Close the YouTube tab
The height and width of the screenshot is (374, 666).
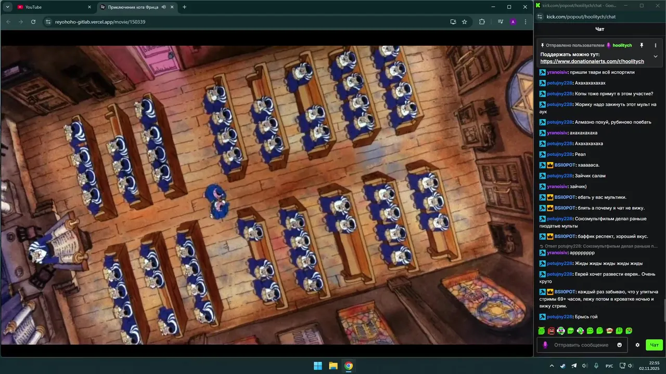(89, 7)
